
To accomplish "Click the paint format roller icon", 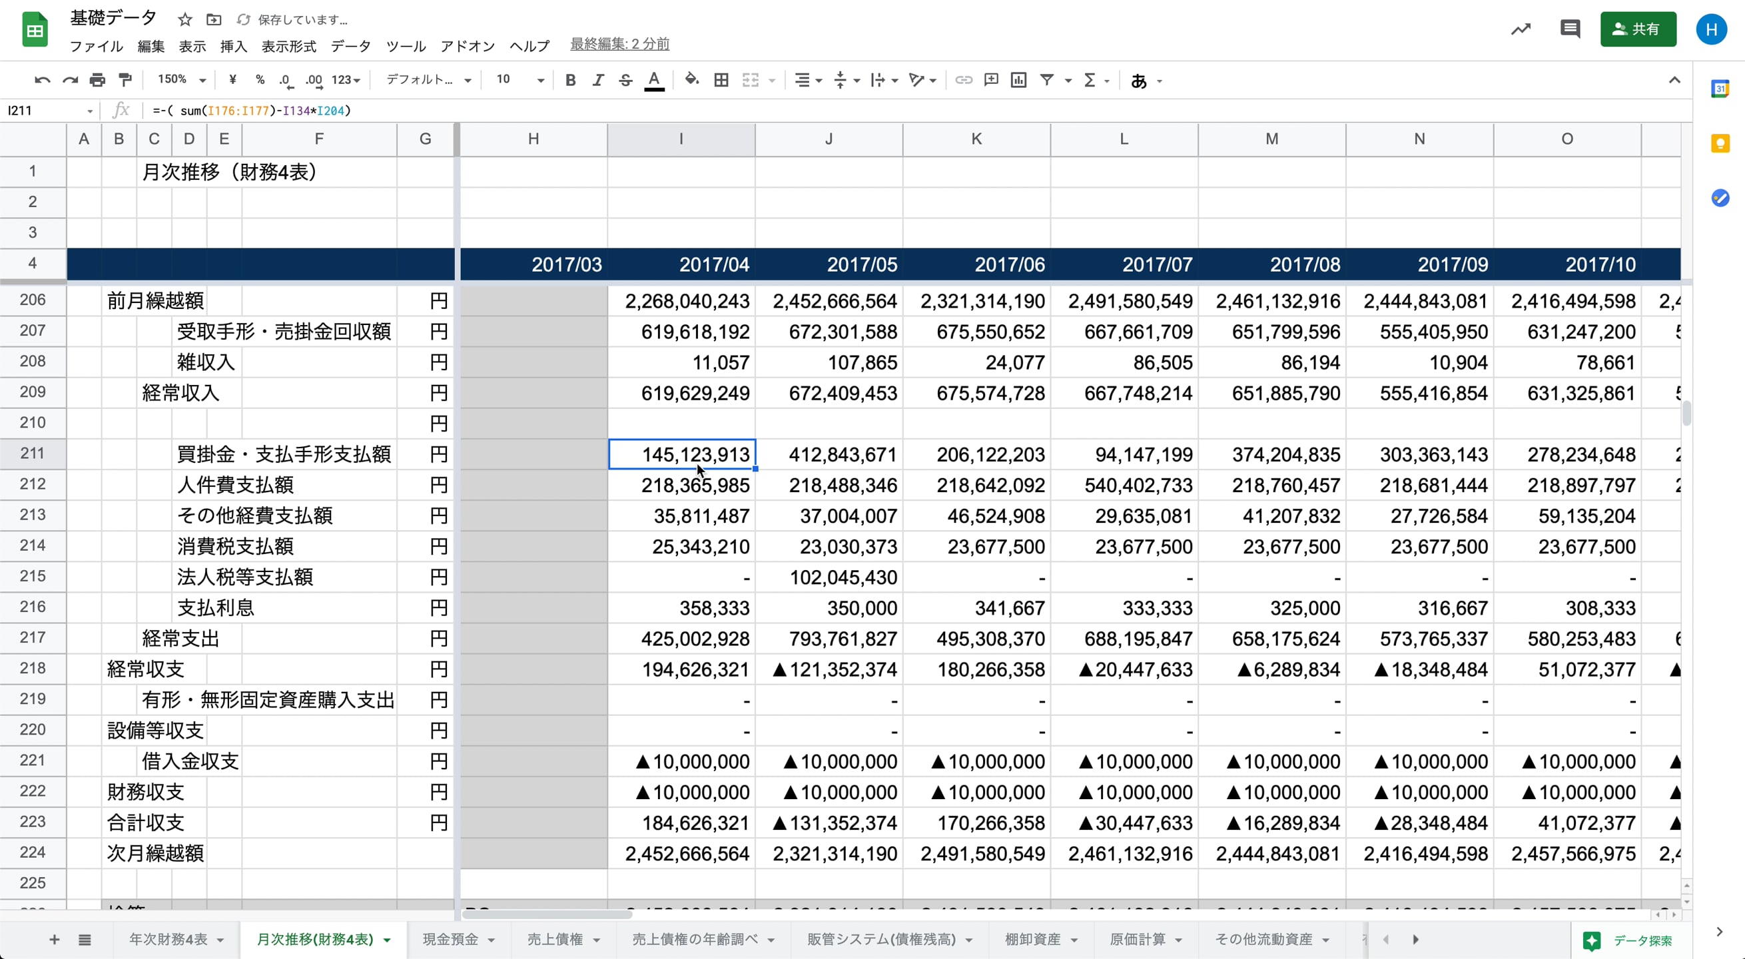I will (125, 80).
